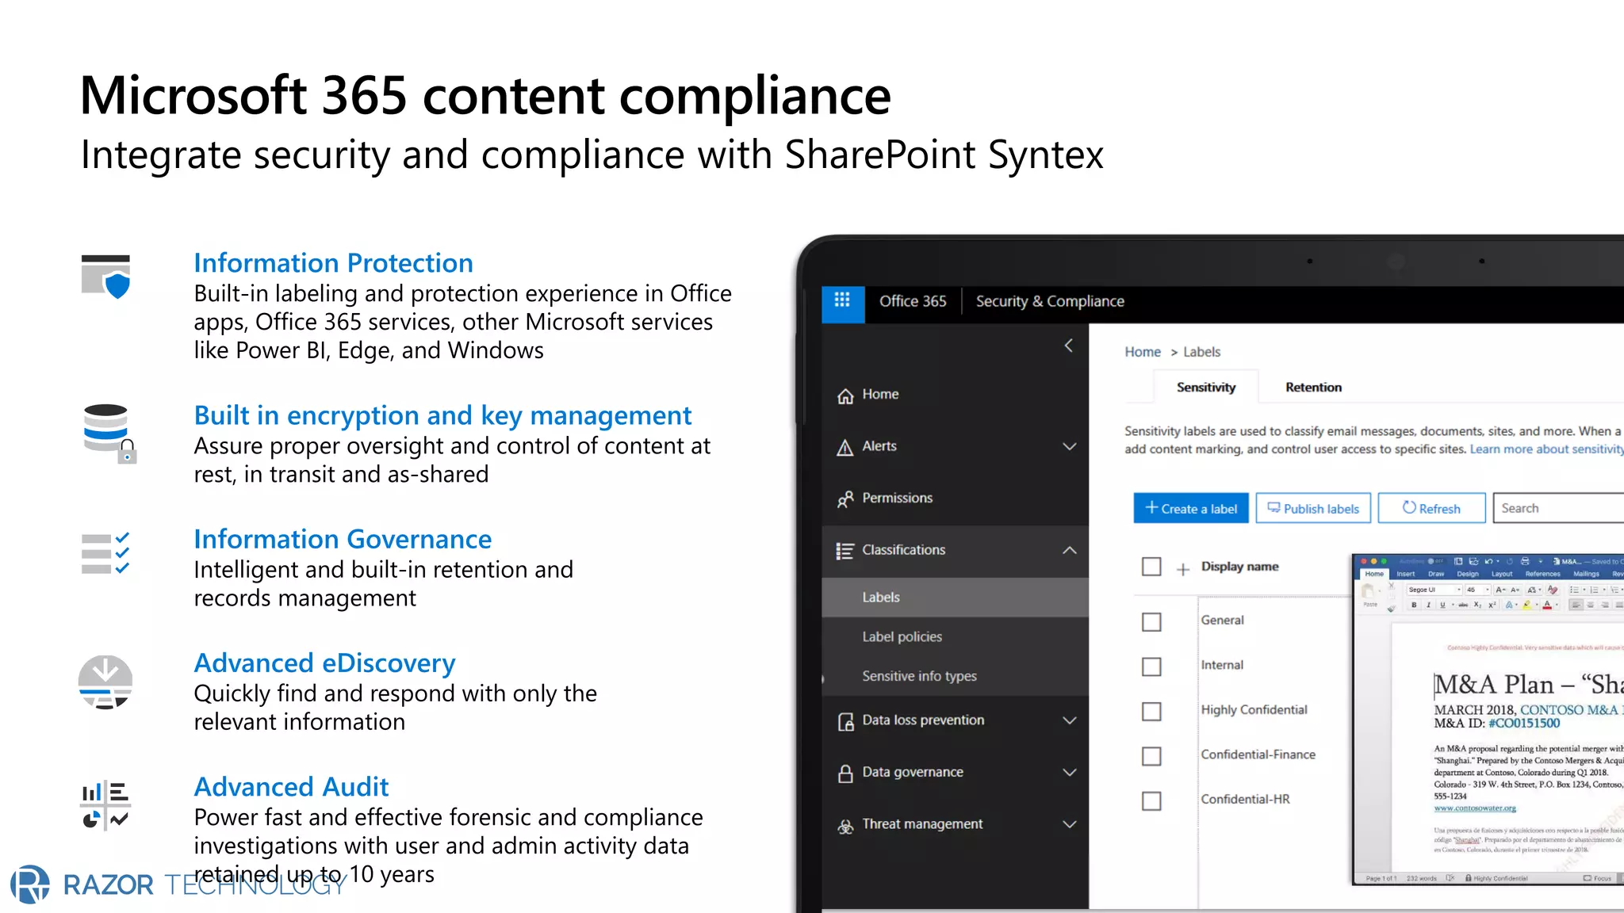Click the Alerts warning triangle icon
Viewport: 1624px width, 913px height.
[845, 448]
